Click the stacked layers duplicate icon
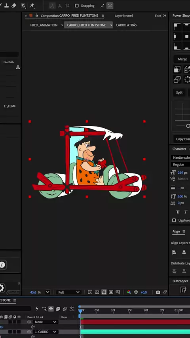Screen dimensions: 190x338 point(177,80)
